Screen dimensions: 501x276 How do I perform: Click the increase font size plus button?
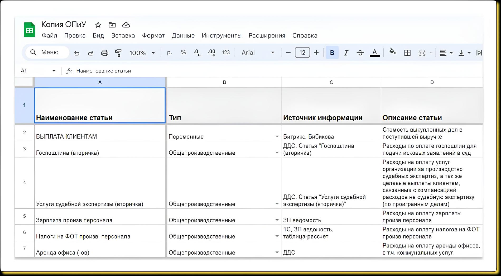(x=316, y=53)
